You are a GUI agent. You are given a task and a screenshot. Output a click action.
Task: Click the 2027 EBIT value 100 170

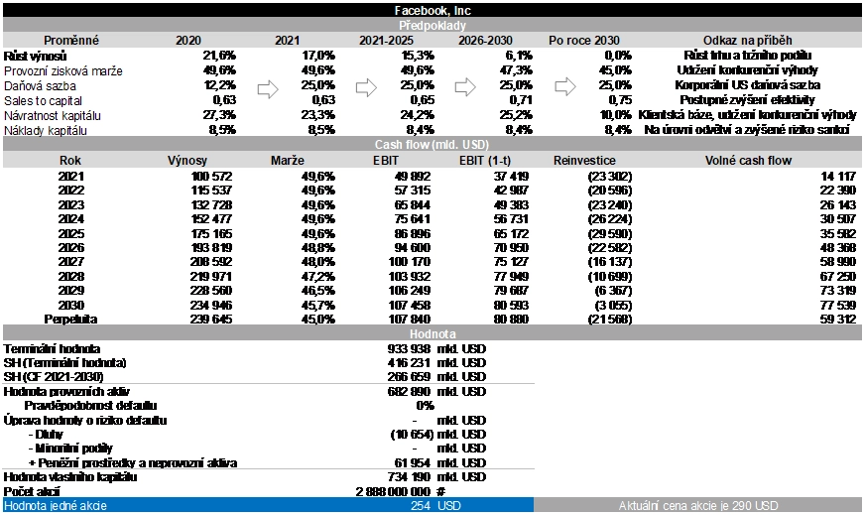[410, 262]
